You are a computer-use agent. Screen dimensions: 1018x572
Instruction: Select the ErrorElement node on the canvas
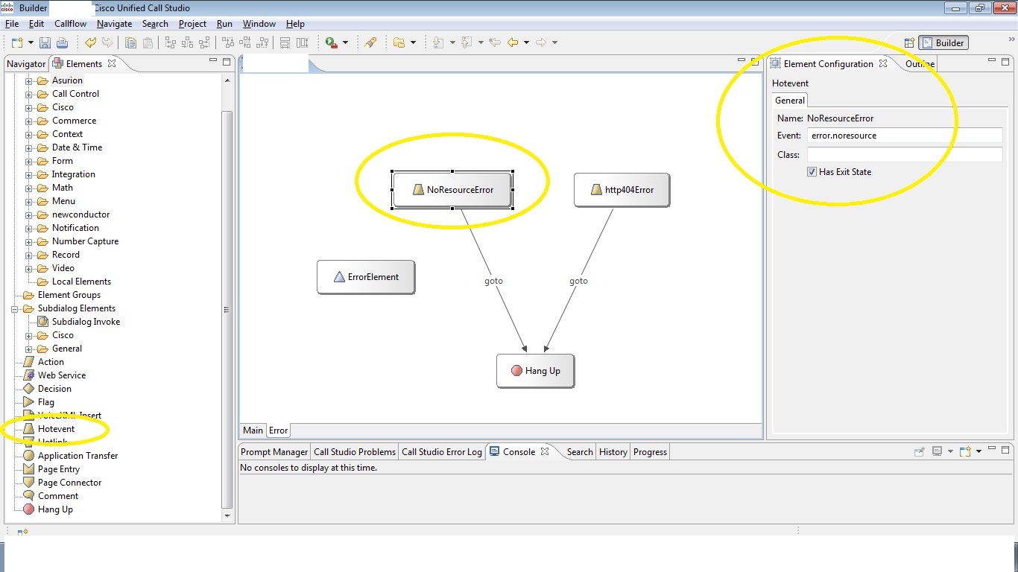pos(365,277)
